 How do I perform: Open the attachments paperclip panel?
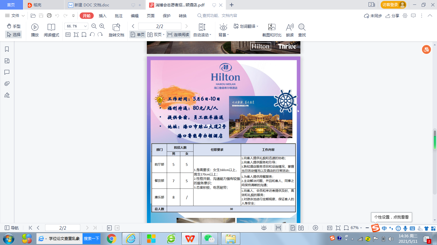pos(7,84)
